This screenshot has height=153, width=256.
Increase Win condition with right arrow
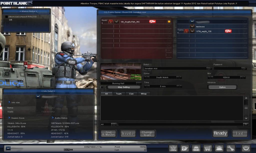click(243, 77)
